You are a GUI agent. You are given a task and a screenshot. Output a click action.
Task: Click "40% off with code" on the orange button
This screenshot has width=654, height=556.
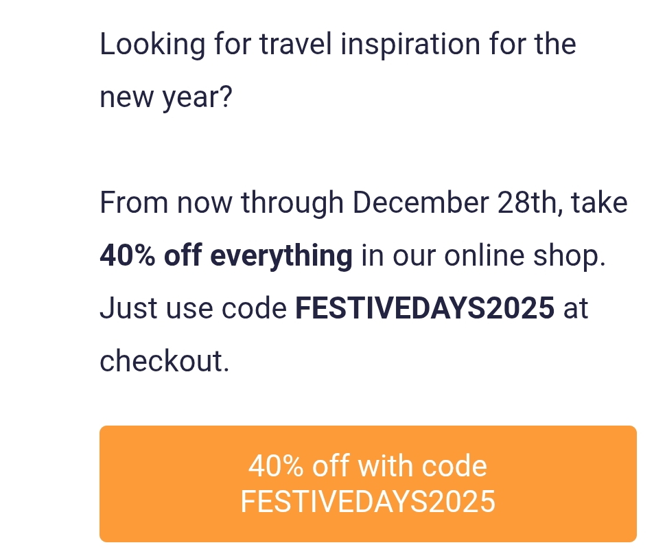coord(368,467)
